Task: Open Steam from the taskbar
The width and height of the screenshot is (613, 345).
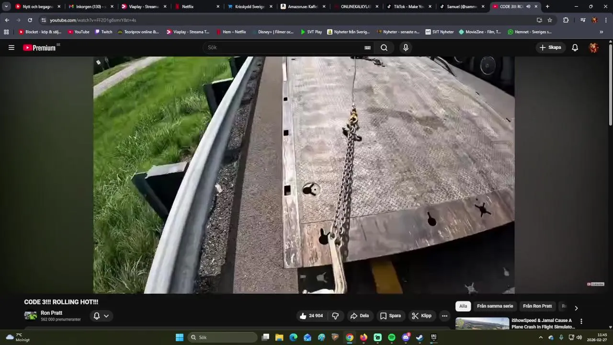Action: 420,337
